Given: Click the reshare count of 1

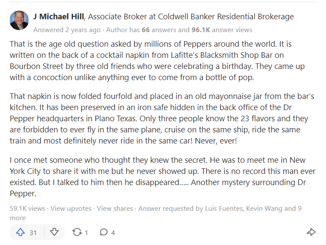Looking at the screenshot, I should (x=86, y=233).
